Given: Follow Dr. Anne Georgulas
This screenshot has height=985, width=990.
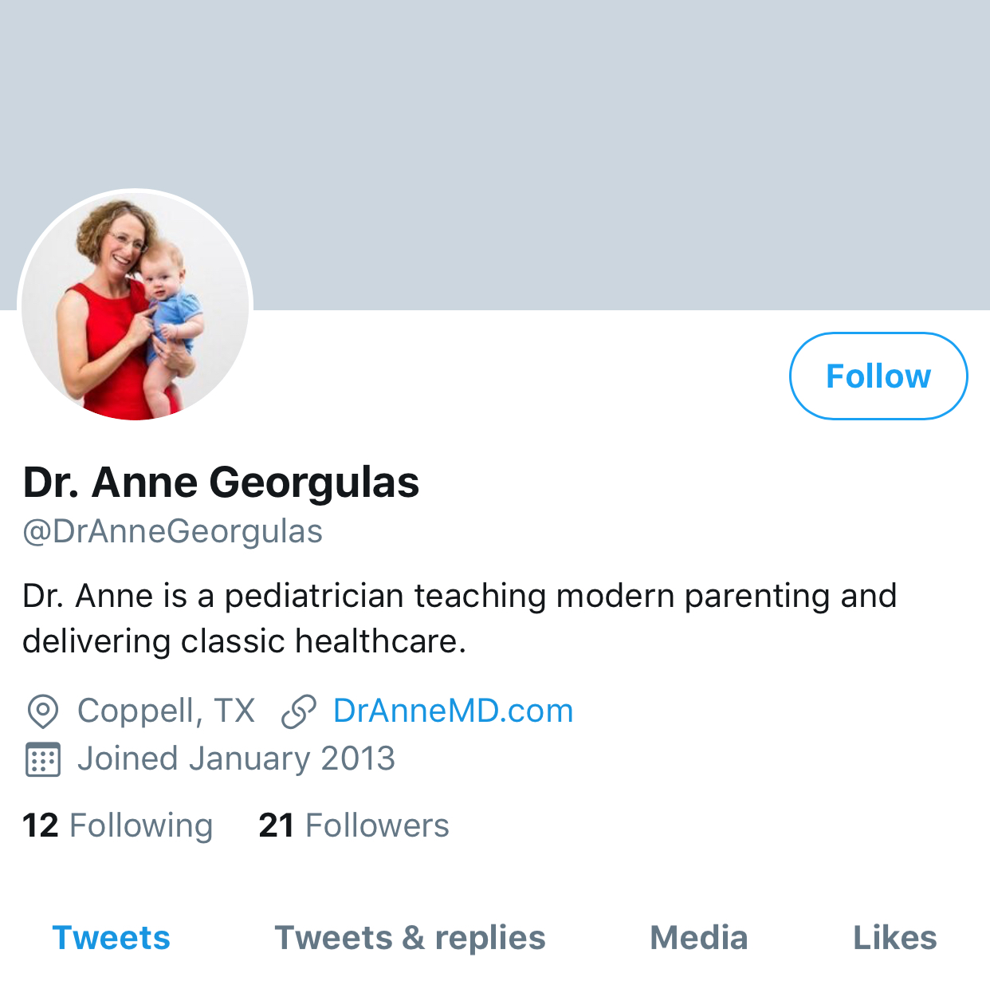Looking at the screenshot, I should tap(878, 376).
